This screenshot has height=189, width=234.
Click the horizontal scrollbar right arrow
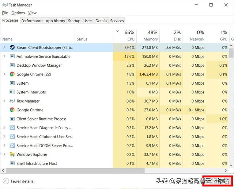coord(226,170)
